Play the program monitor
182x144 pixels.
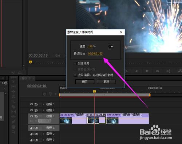(147, 71)
